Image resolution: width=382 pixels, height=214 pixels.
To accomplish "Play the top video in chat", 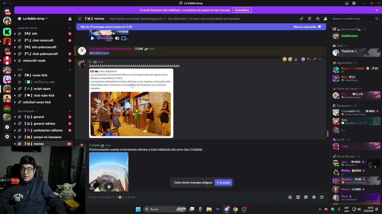I will 93,38.
